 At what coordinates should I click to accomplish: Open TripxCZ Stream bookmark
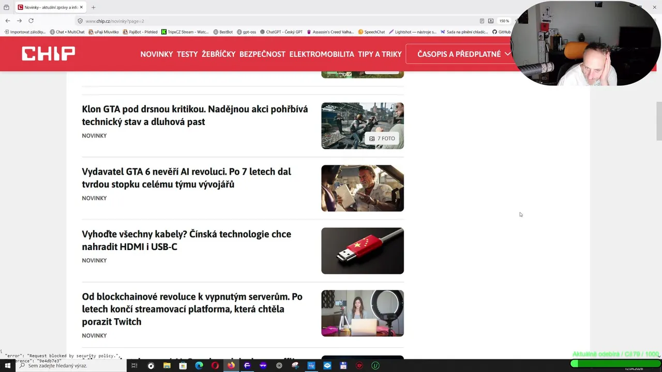[185, 32]
